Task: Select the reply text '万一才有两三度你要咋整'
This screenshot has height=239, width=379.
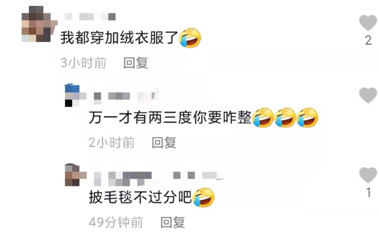Action: point(170,117)
